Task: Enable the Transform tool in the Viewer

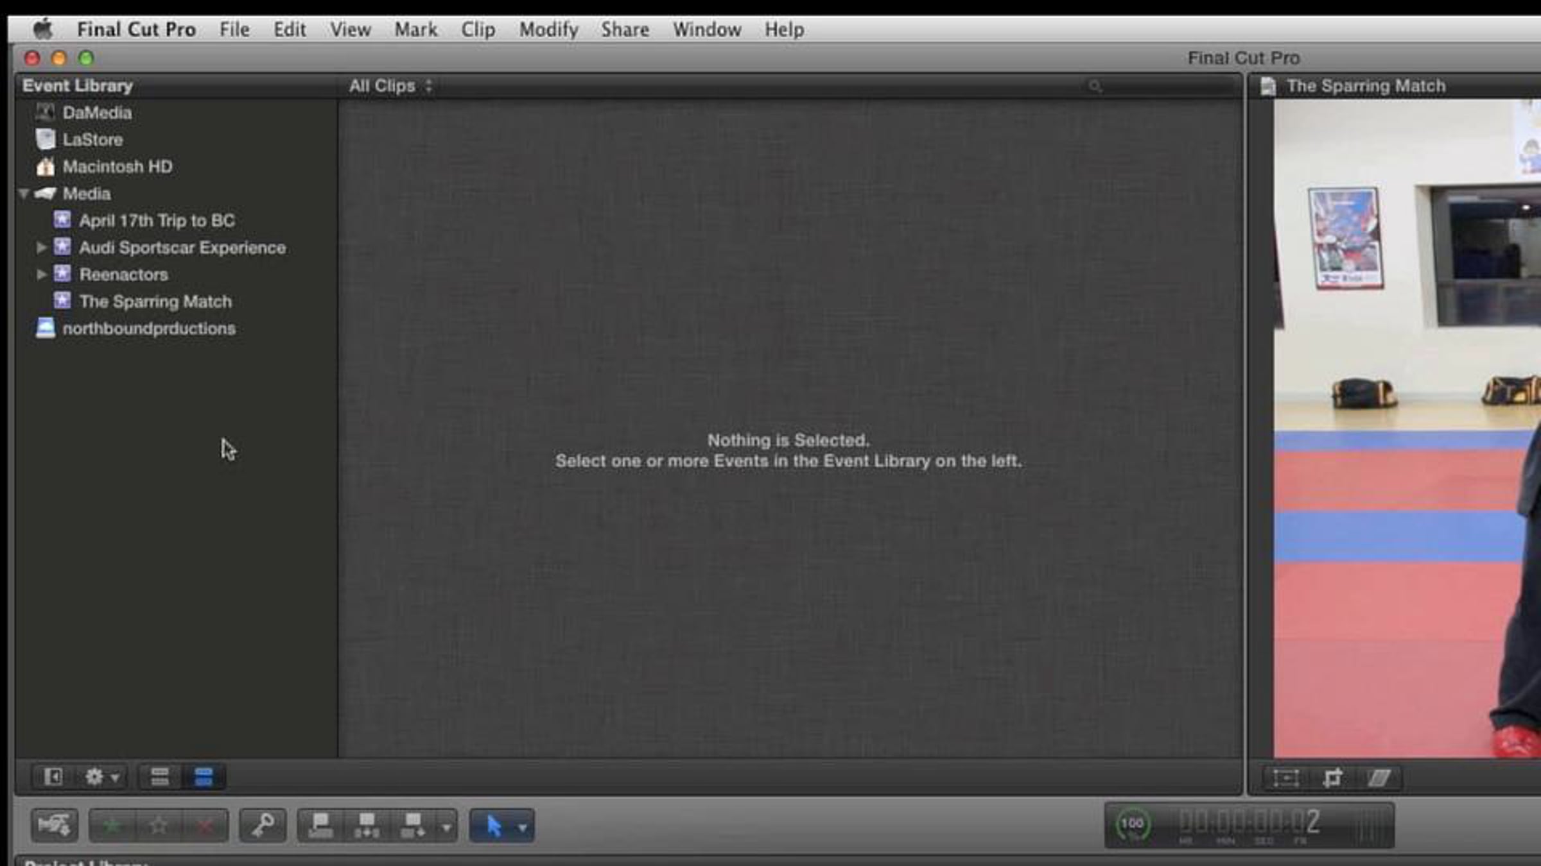Action: coord(1286,778)
